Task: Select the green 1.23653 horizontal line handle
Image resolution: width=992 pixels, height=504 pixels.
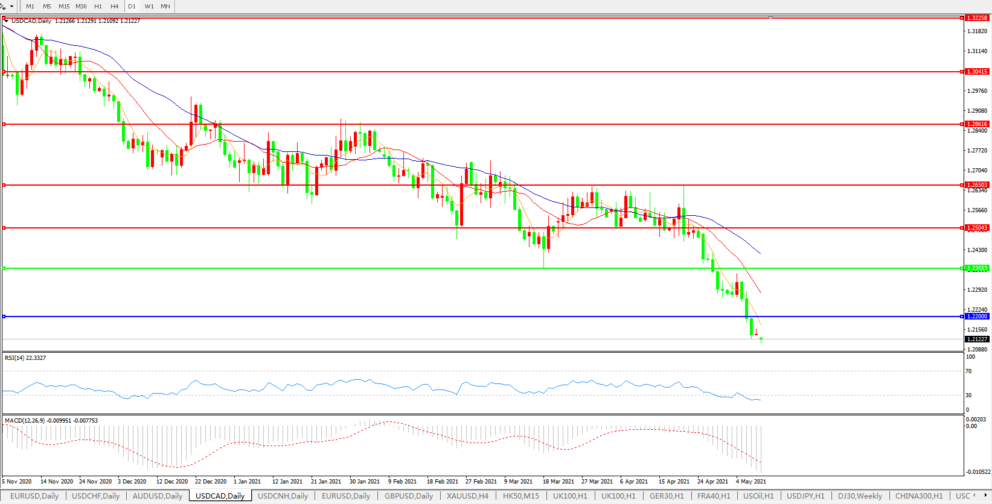Action: (x=4, y=268)
